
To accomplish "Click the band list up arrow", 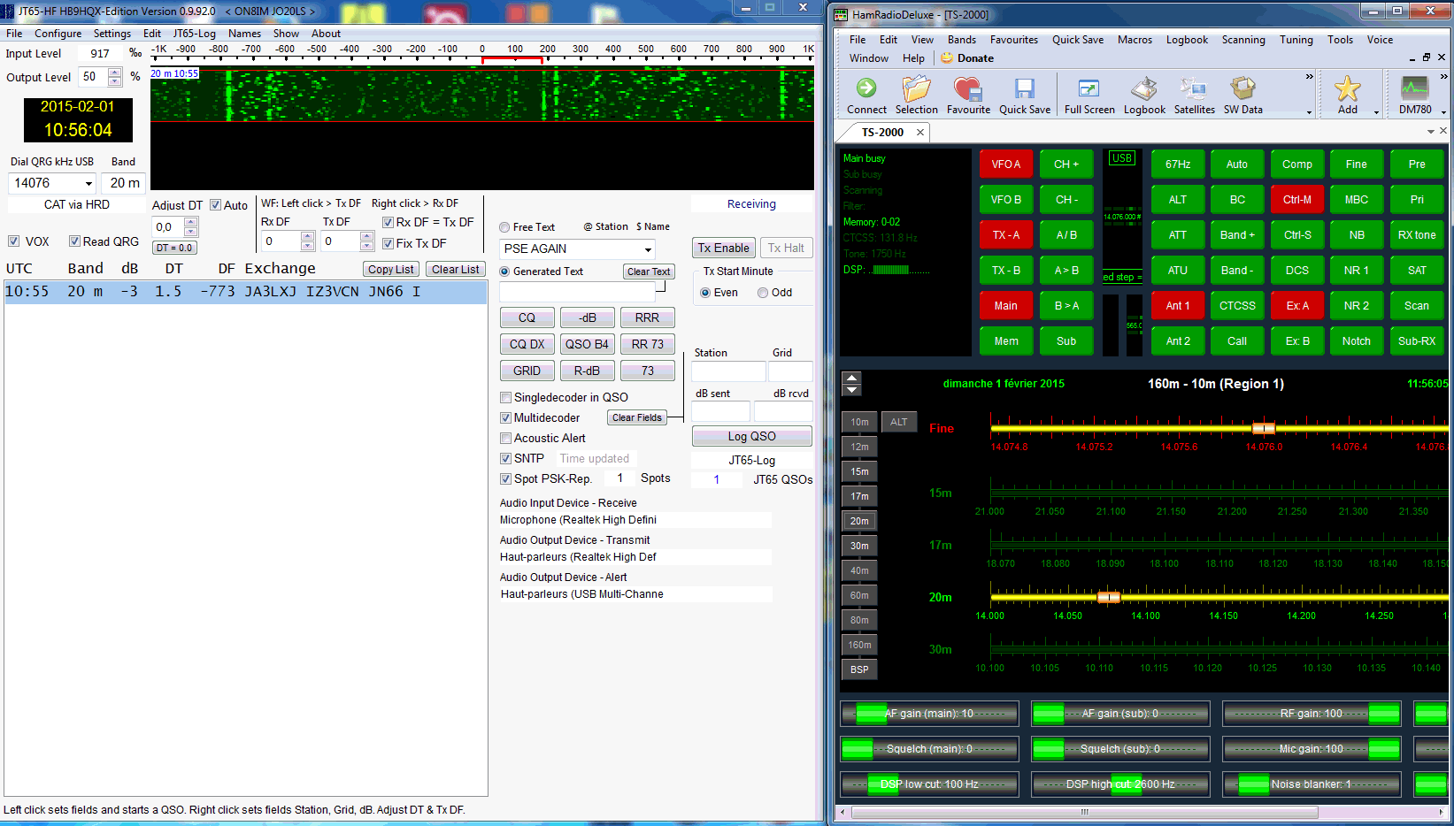I will click(x=851, y=378).
